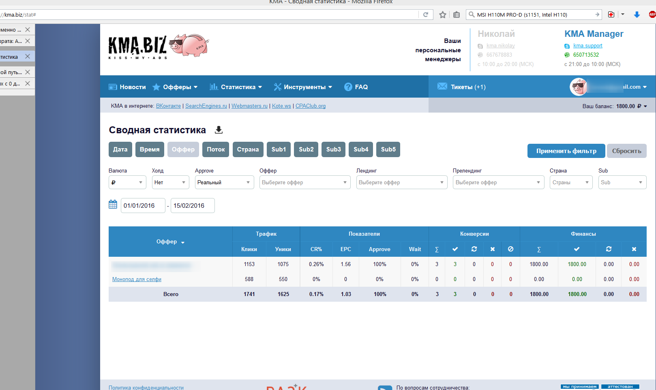Screen dimensions: 656x390
Task: Toggle grouping by Страна
Action: (248, 149)
